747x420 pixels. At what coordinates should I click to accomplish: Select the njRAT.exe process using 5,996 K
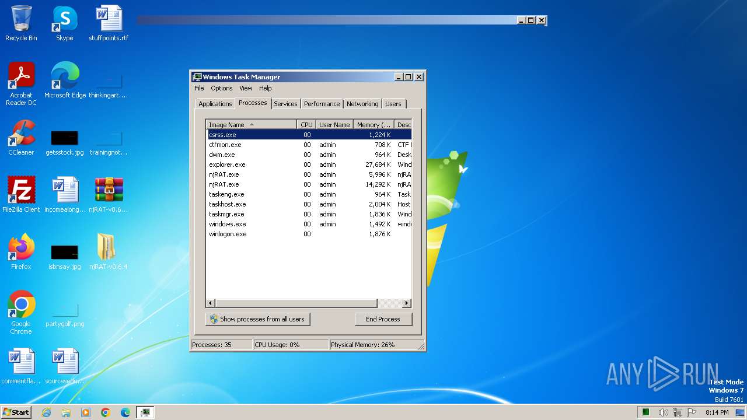(x=309, y=174)
